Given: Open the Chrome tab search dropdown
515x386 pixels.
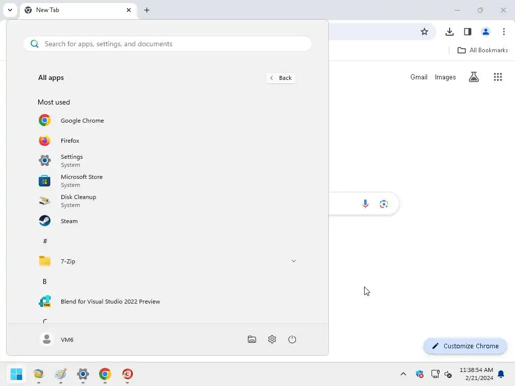Looking at the screenshot, I should coord(10,10).
